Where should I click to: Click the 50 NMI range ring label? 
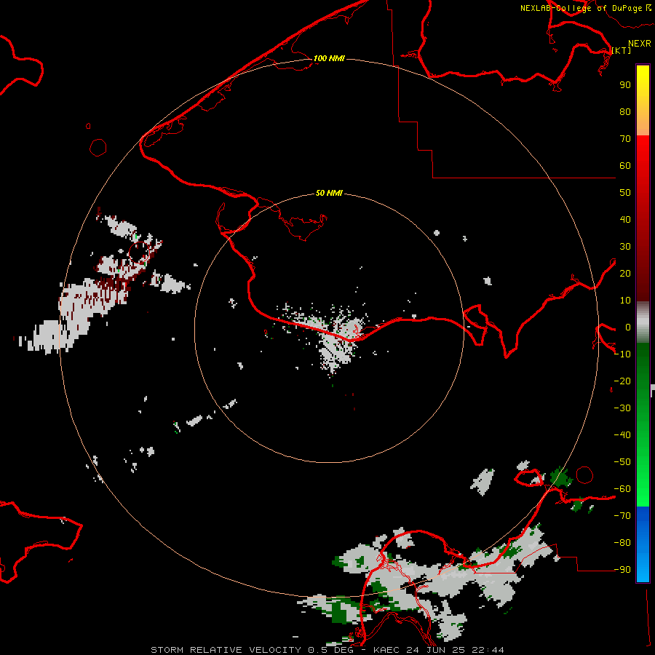point(329,193)
